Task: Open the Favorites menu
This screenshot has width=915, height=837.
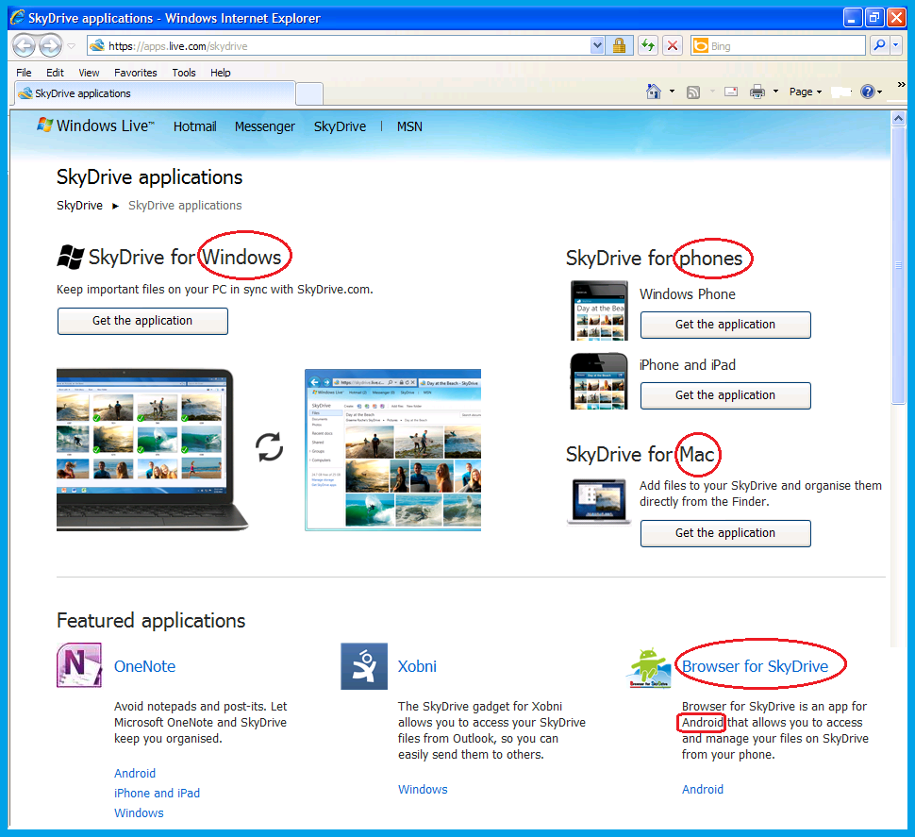Action: (136, 73)
